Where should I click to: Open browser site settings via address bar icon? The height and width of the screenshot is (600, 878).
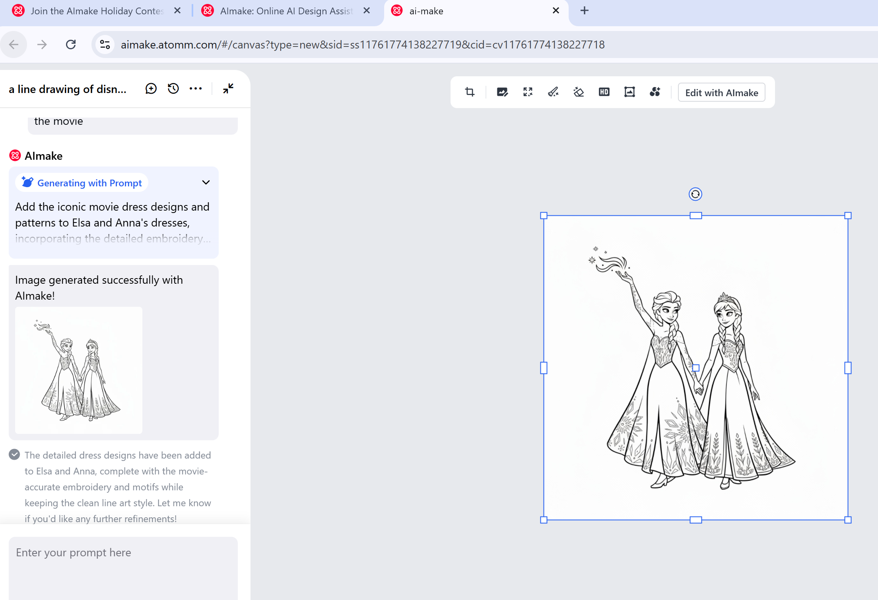tap(104, 44)
